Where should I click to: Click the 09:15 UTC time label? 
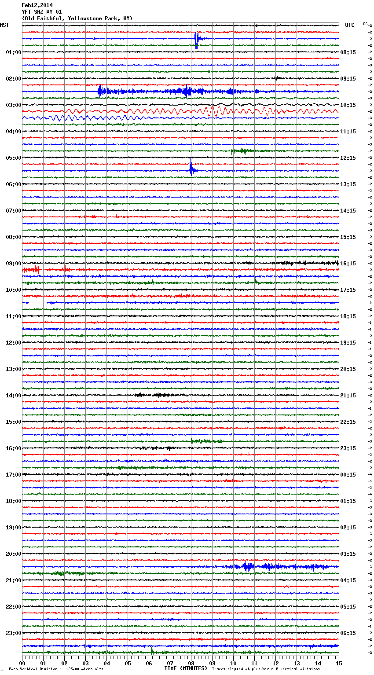click(348, 79)
